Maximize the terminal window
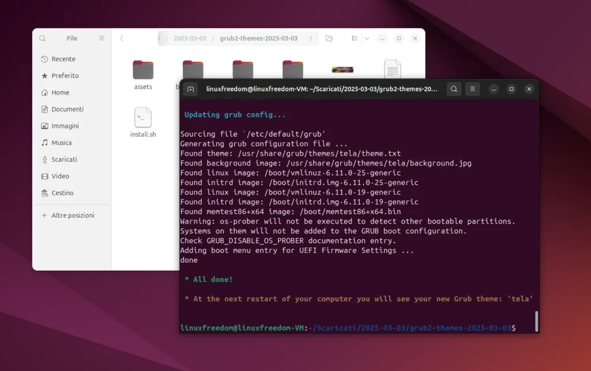 click(511, 89)
